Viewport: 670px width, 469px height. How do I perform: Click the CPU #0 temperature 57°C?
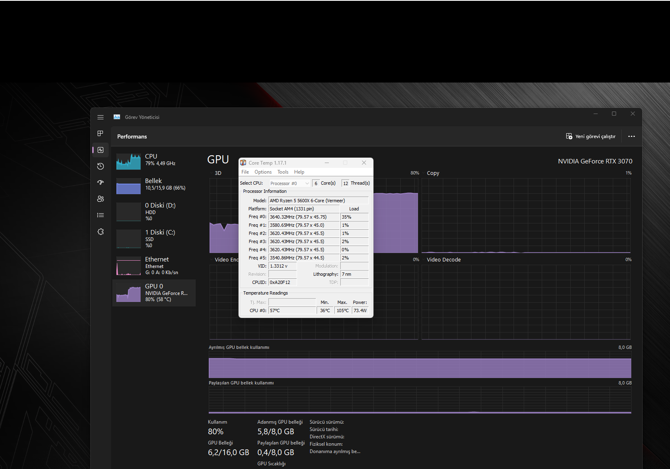(292, 310)
